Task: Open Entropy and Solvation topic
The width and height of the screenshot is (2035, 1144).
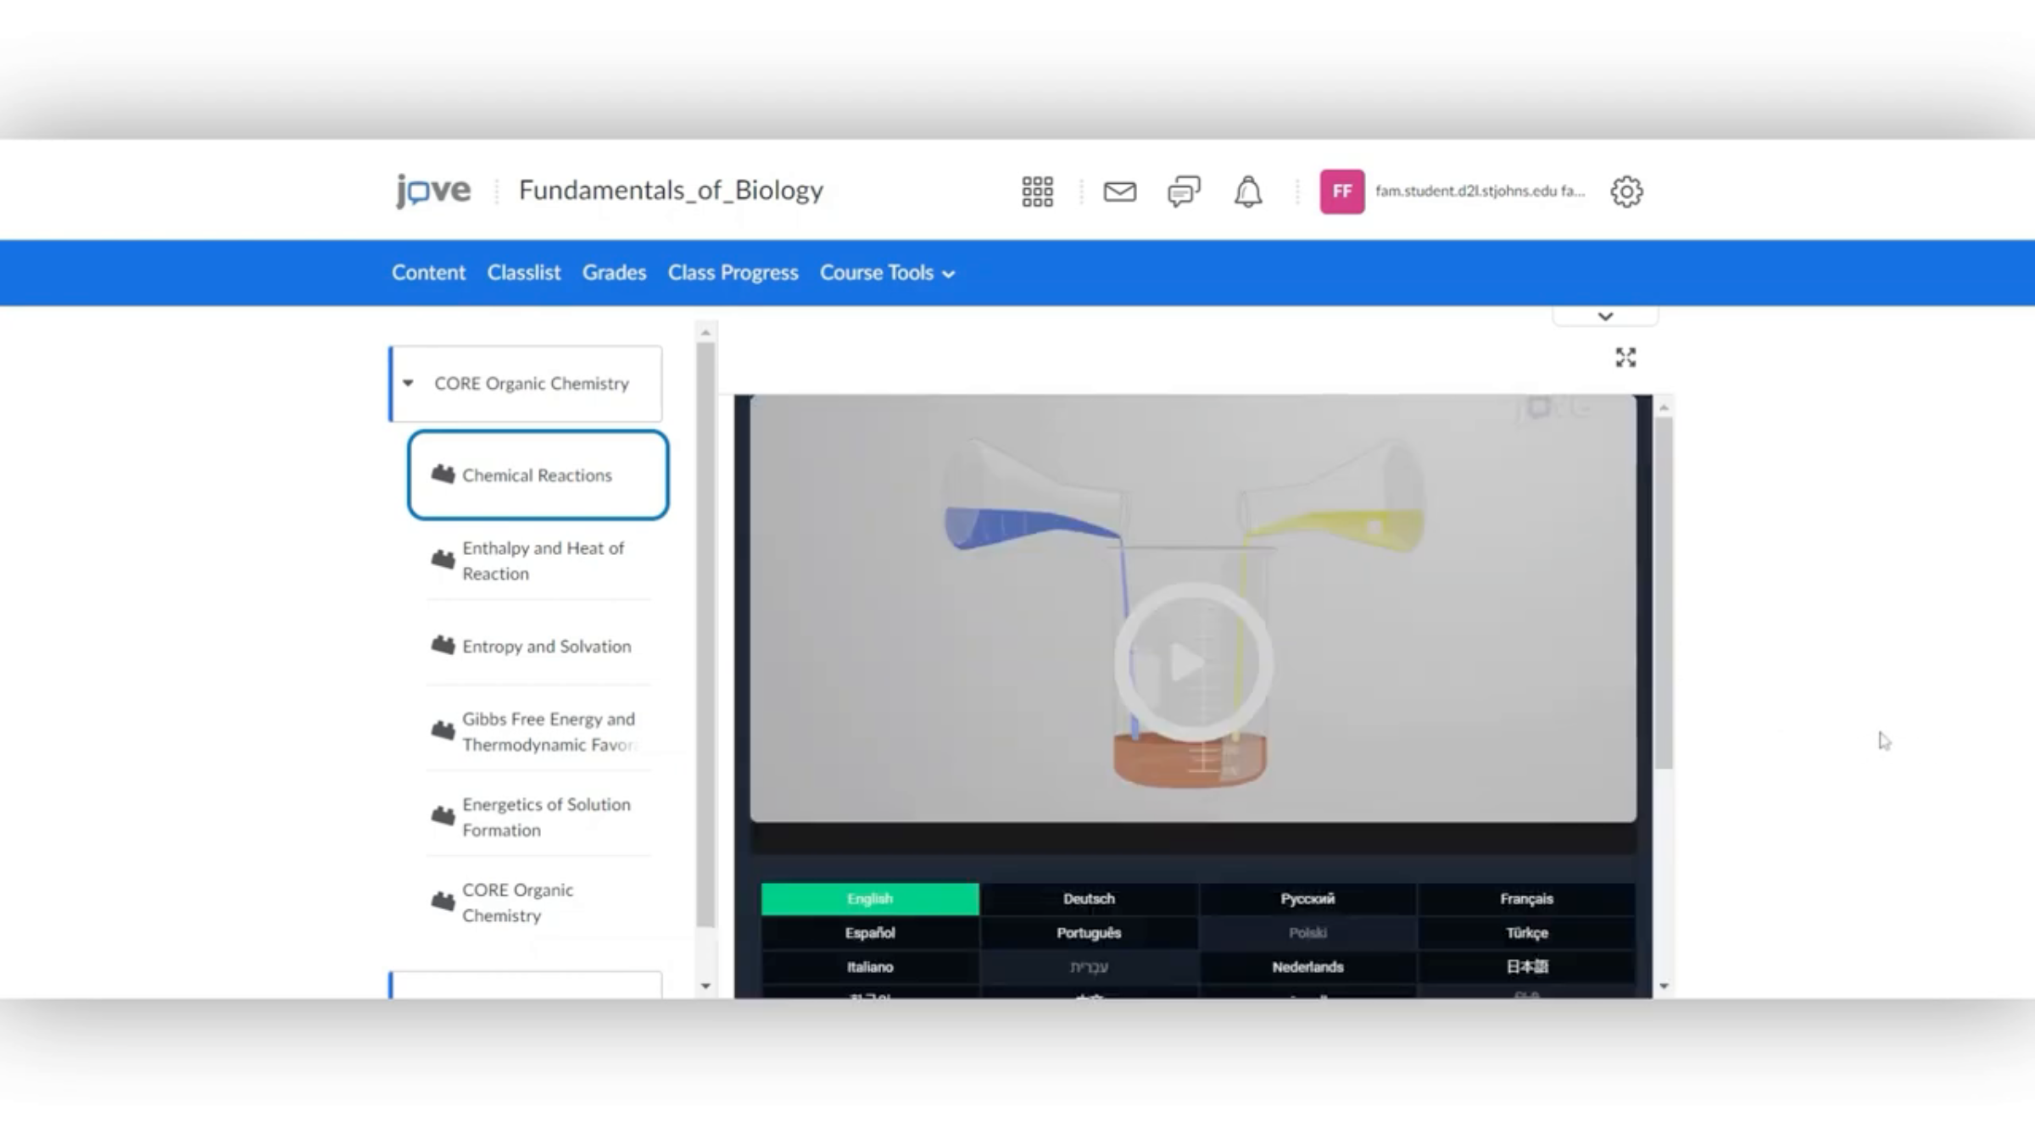Action: 546,647
